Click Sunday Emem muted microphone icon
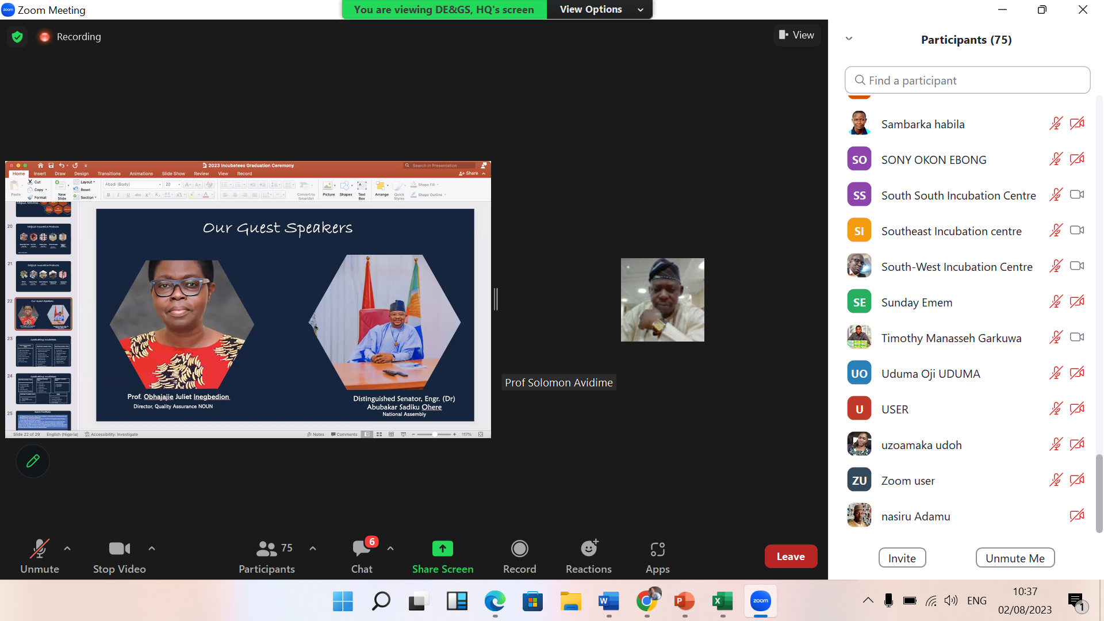Image resolution: width=1104 pixels, height=621 pixels. click(1056, 302)
